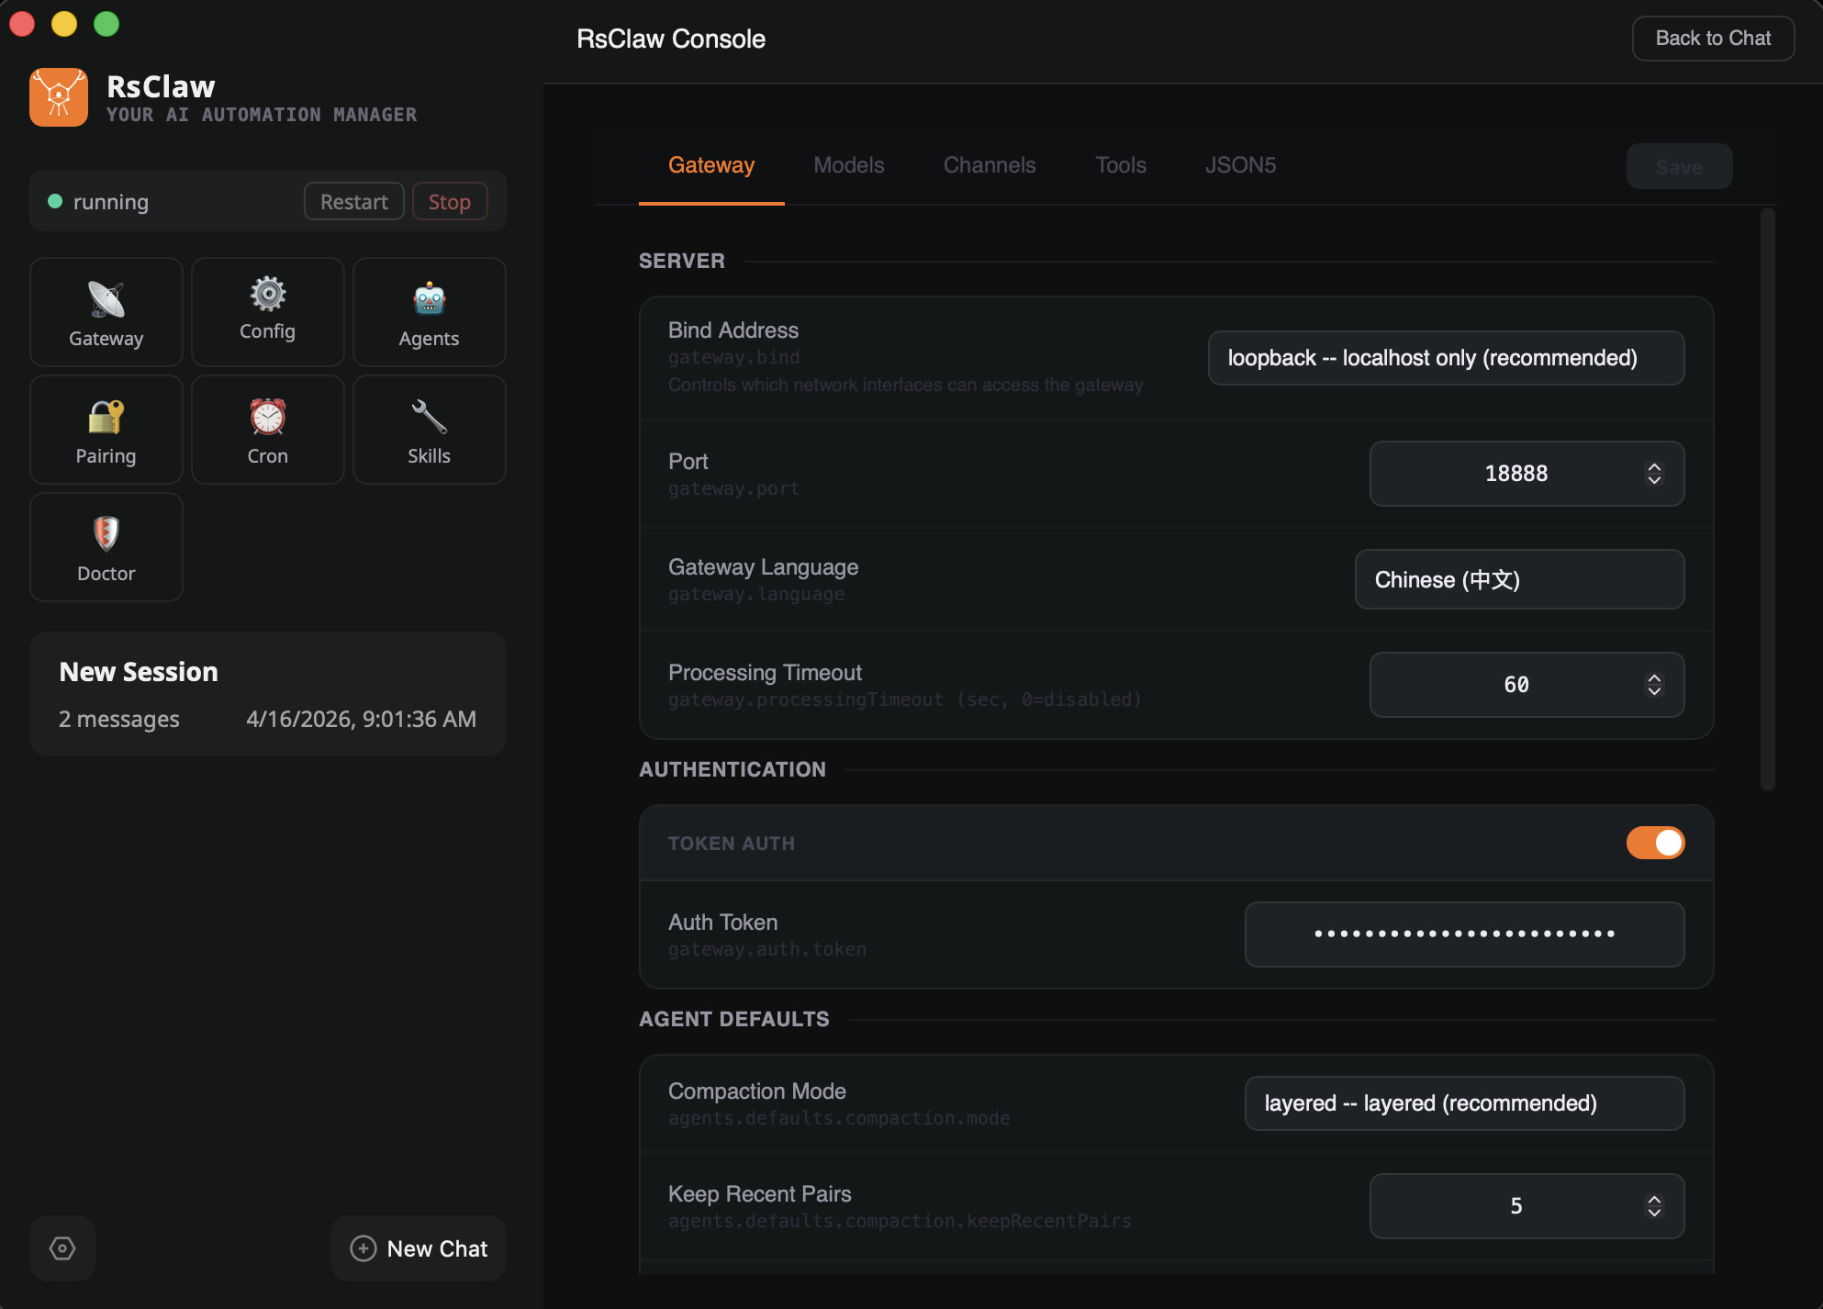Restart the running gateway
The width and height of the screenshot is (1823, 1309).
[353, 201]
